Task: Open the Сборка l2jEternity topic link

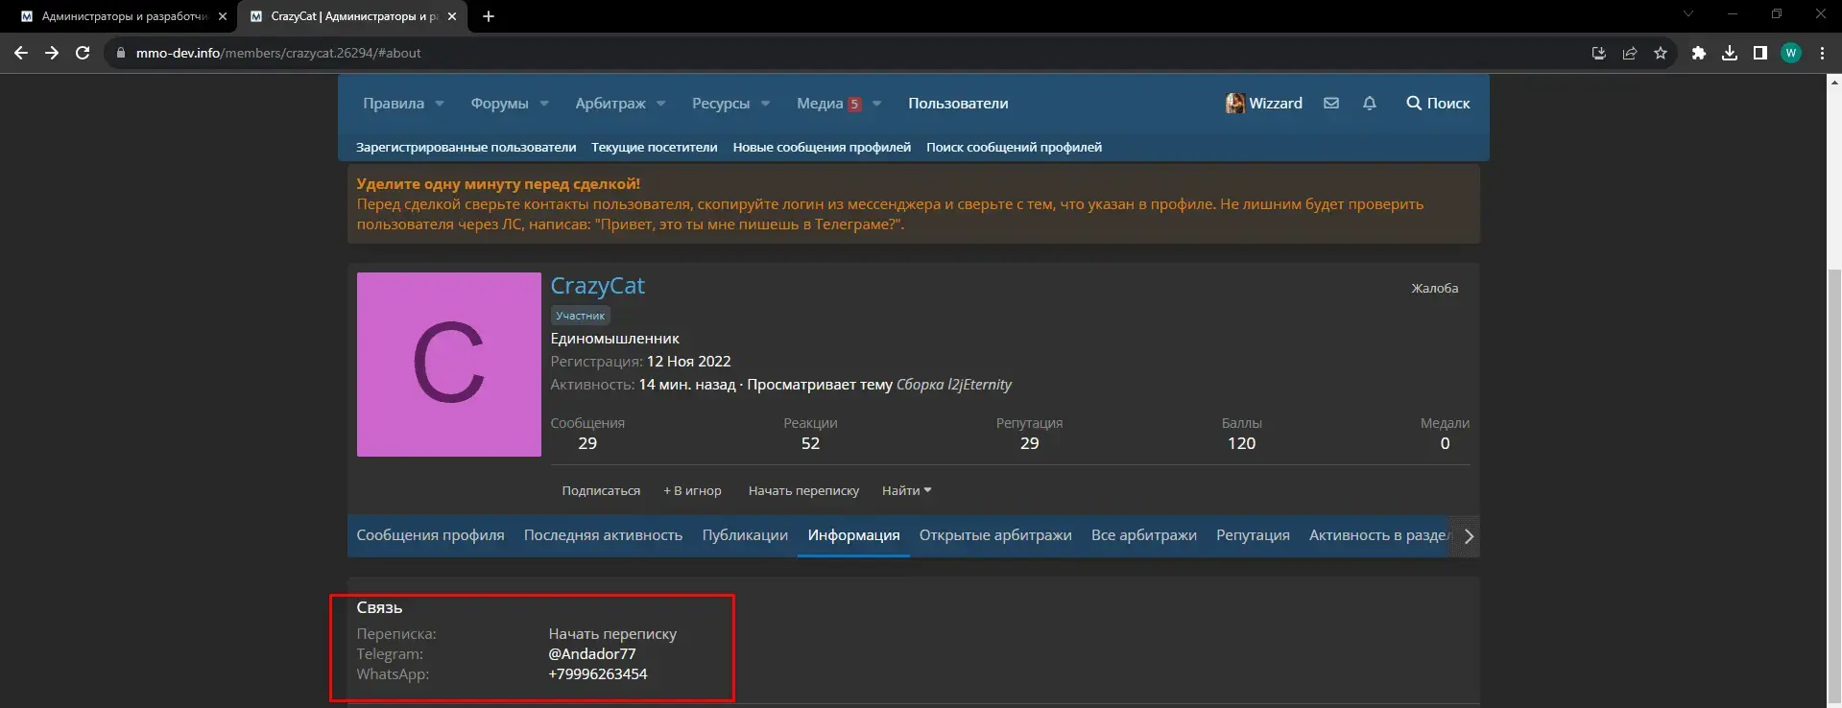Action: [x=954, y=384]
